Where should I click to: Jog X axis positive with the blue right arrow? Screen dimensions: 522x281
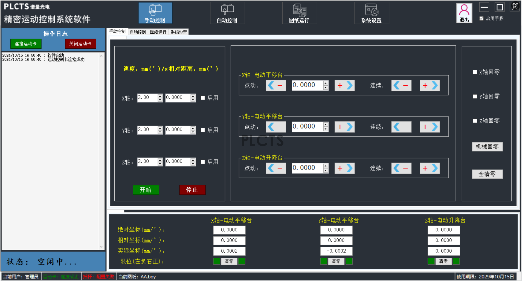pyautogui.click(x=344, y=85)
